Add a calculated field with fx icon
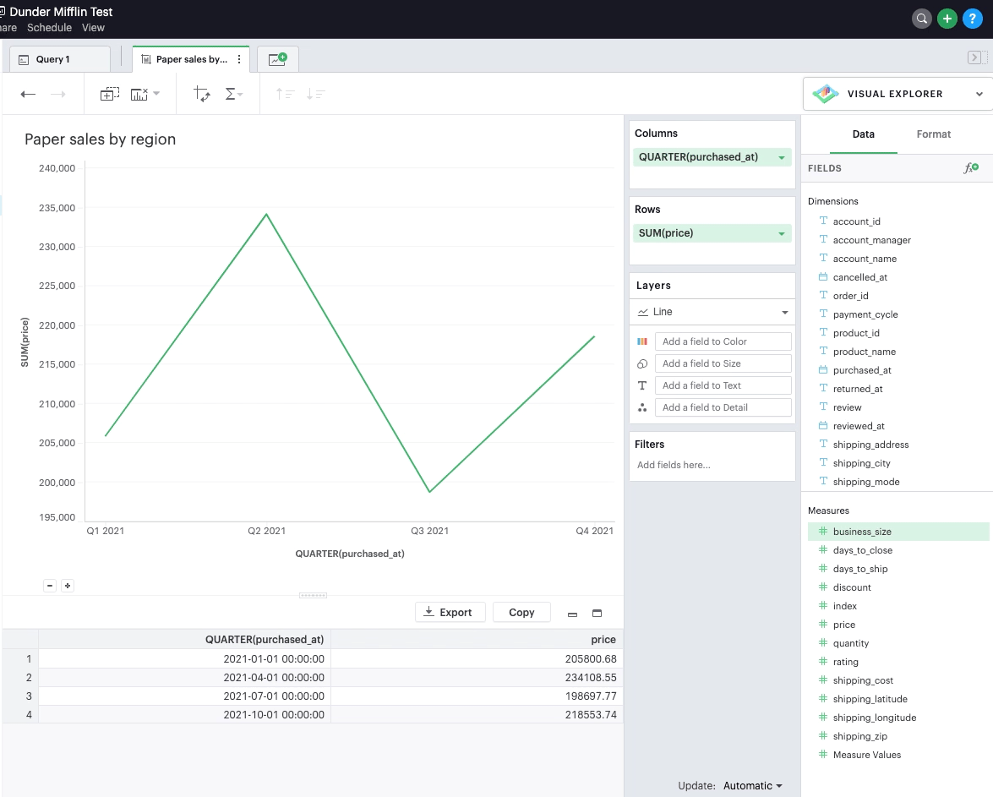The width and height of the screenshot is (993, 797). 971,168
